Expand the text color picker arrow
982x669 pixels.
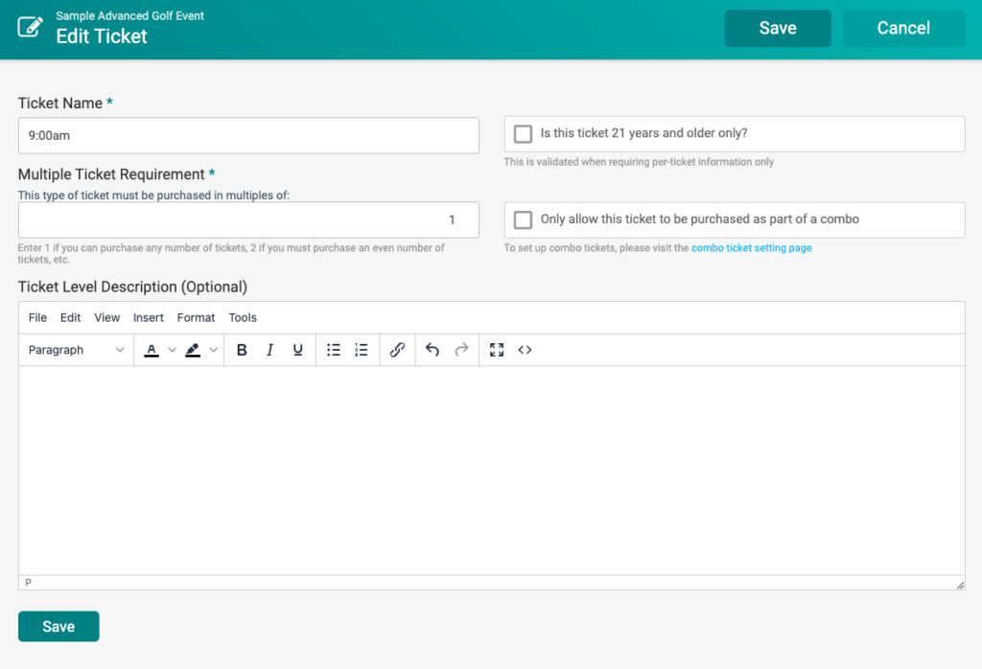click(172, 350)
